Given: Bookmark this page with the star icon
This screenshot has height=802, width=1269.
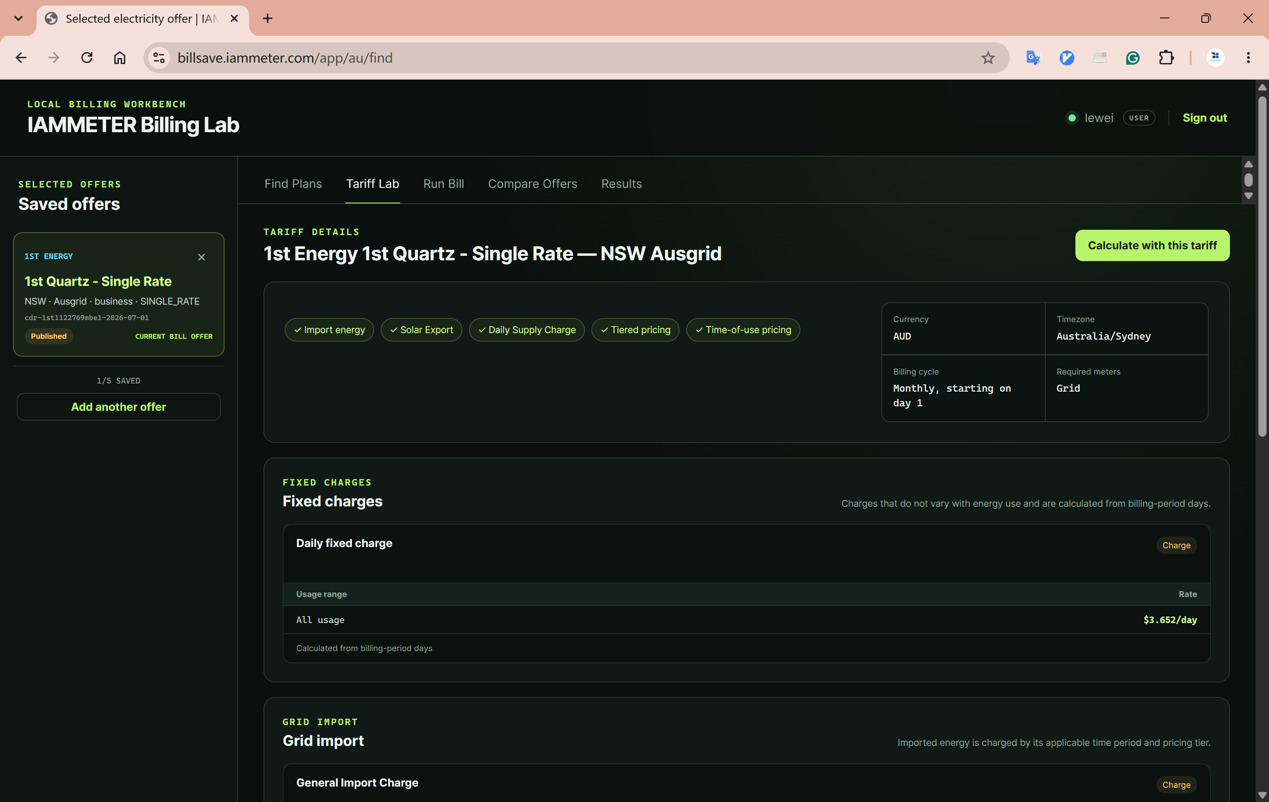Looking at the screenshot, I should point(988,57).
